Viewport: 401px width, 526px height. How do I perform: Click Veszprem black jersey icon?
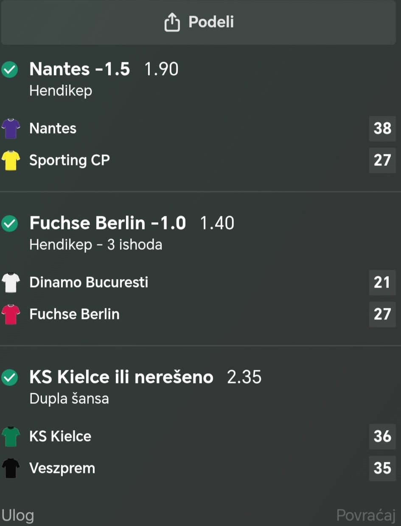tap(11, 468)
